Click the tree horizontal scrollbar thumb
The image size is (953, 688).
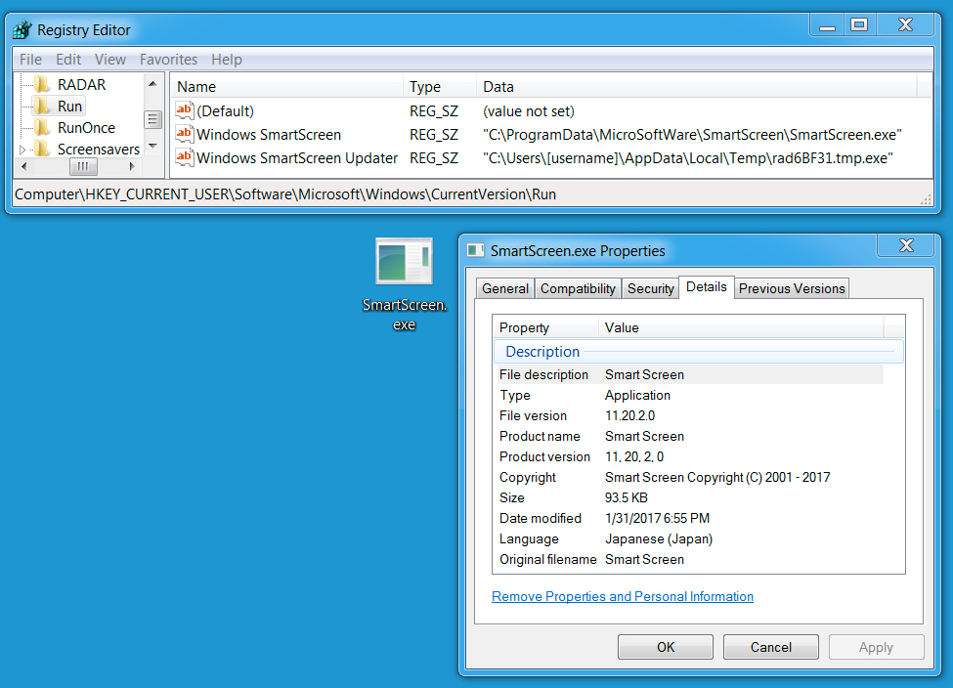83,166
